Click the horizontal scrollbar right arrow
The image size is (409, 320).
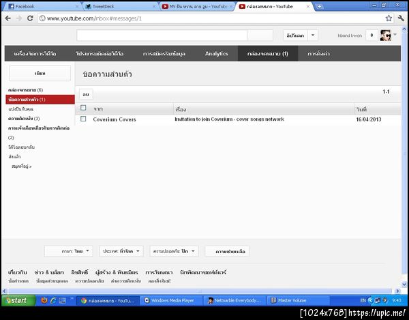click(x=397, y=291)
